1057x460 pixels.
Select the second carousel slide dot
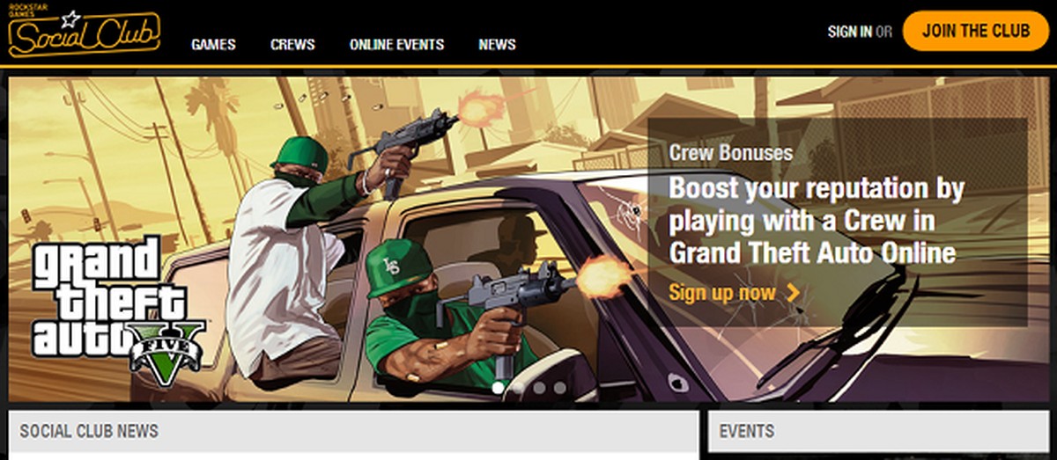(519, 387)
